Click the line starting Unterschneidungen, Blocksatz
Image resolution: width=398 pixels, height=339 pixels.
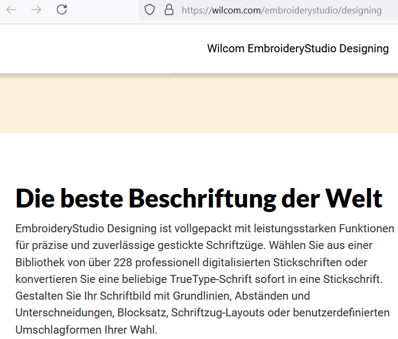click(x=202, y=313)
